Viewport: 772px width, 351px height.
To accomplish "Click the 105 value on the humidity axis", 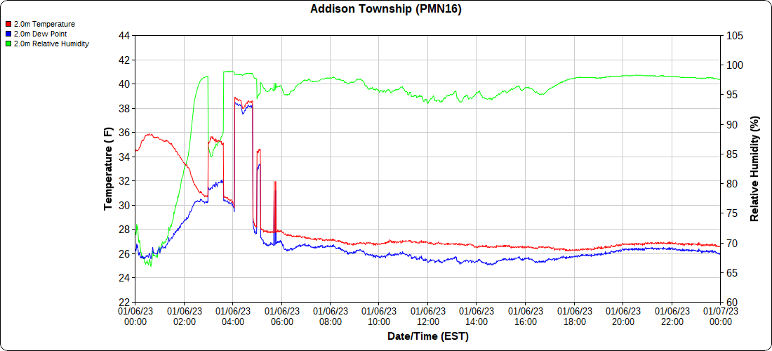I will coord(734,36).
